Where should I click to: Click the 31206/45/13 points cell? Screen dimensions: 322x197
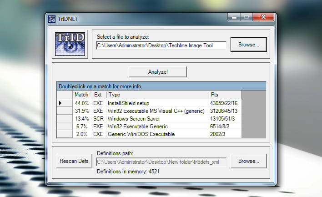point(225,111)
